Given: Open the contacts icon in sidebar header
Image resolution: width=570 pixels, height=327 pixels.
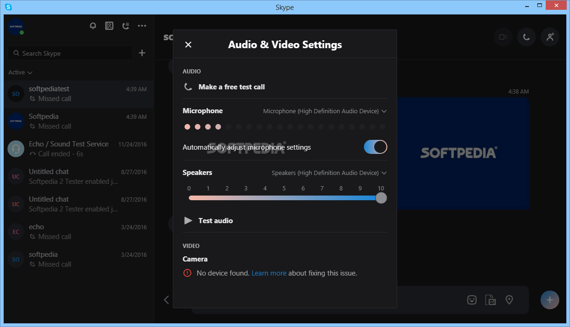Looking at the screenshot, I should click(x=109, y=26).
